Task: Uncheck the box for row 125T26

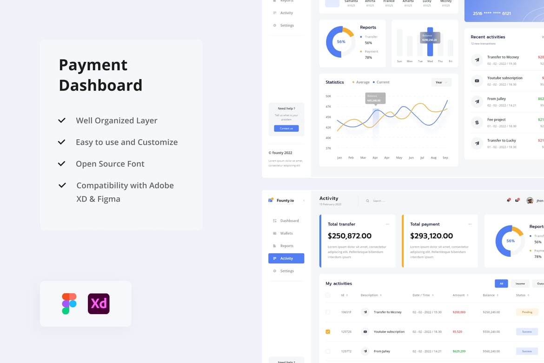Action: coord(328,332)
